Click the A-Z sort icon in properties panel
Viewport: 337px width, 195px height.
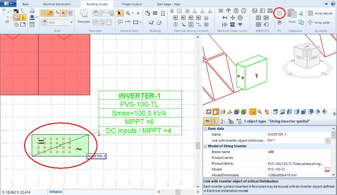(x=222, y=121)
